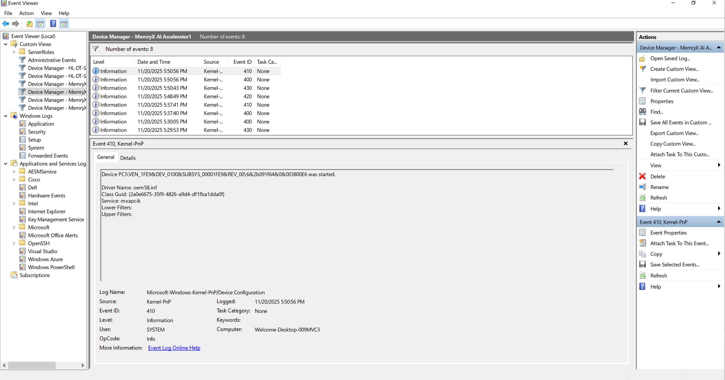Expand the OpenSSH folder
This screenshot has width=725, height=380.
click(14, 243)
